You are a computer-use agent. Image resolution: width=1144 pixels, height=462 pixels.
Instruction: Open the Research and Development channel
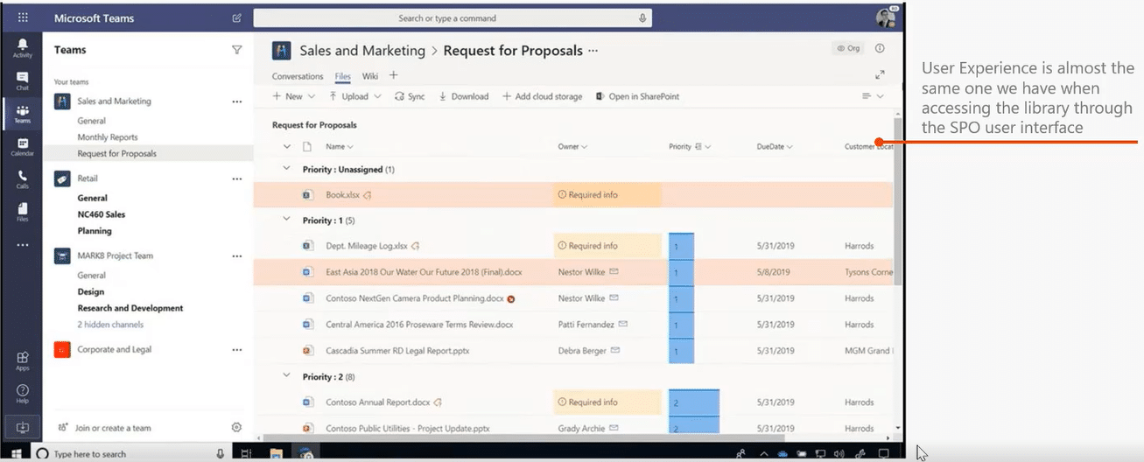pyautogui.click(x=130, y=308)
